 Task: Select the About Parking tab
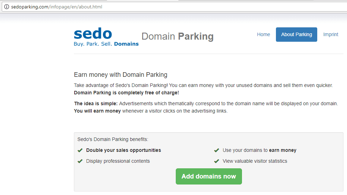pos(296,35)
